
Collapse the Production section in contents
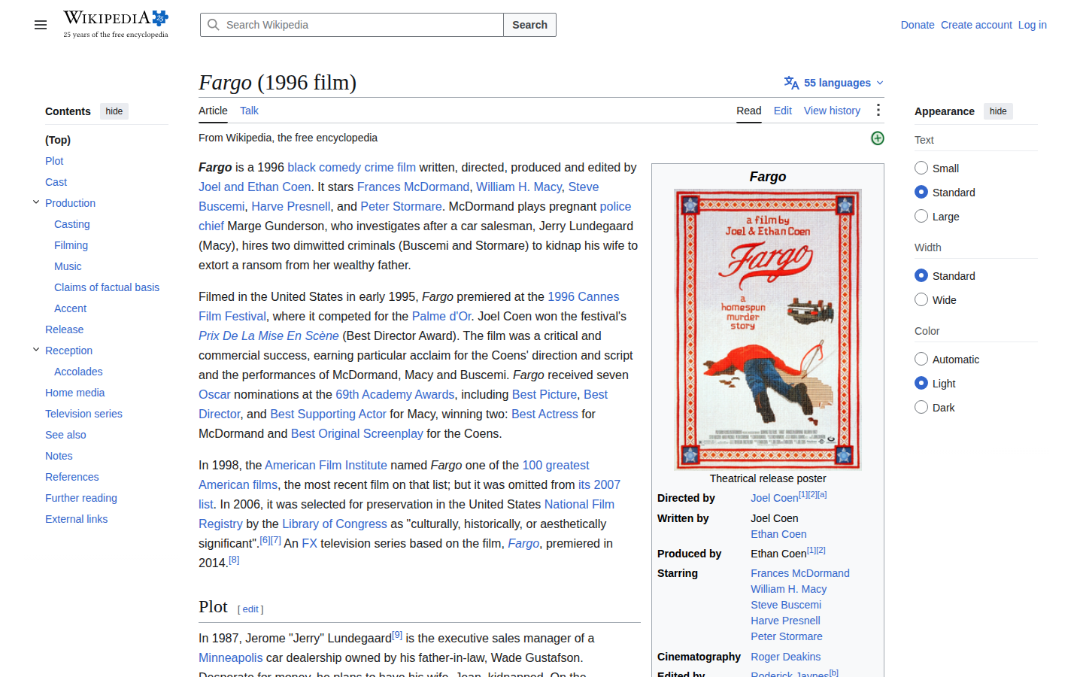[36, 202]
